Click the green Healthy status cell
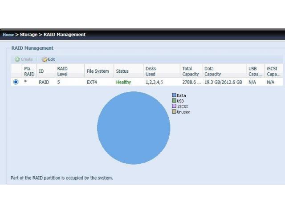Viewport: 285px width, 213px height. [123, 82]
